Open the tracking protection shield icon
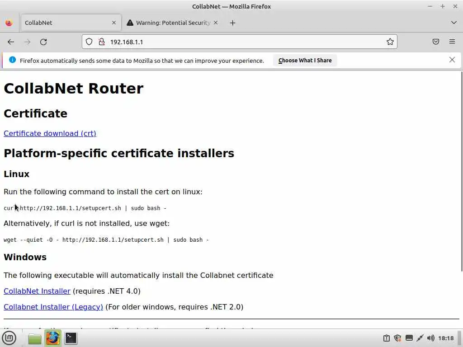Image resolution: width=463 pixels, height=347 pixels. coord(89,42)
